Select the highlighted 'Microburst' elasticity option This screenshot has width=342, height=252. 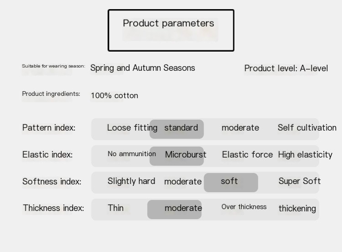coord(176,156)
